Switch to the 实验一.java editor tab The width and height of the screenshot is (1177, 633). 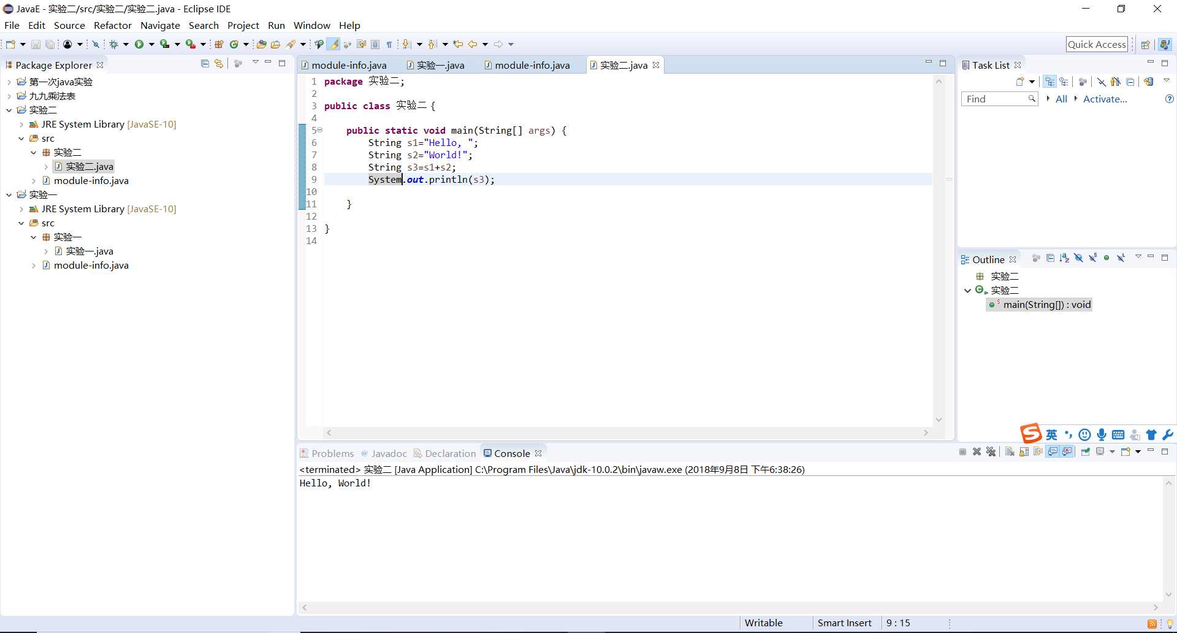tap(435, 65)
